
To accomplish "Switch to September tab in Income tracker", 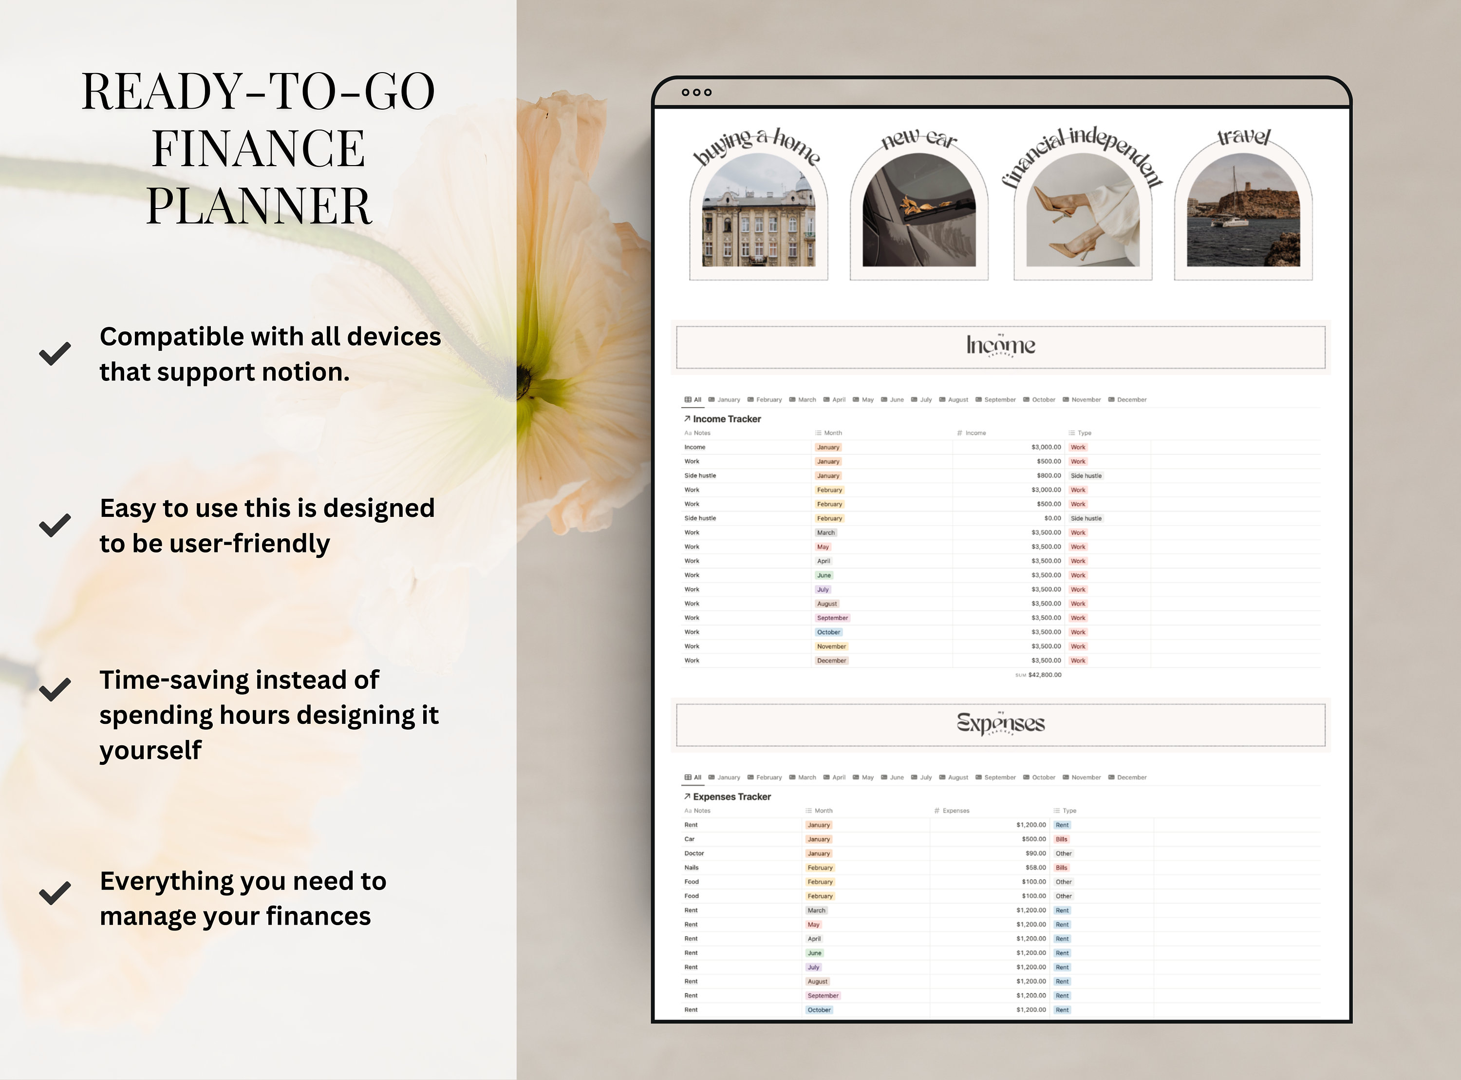I will [x=995, y=399].
